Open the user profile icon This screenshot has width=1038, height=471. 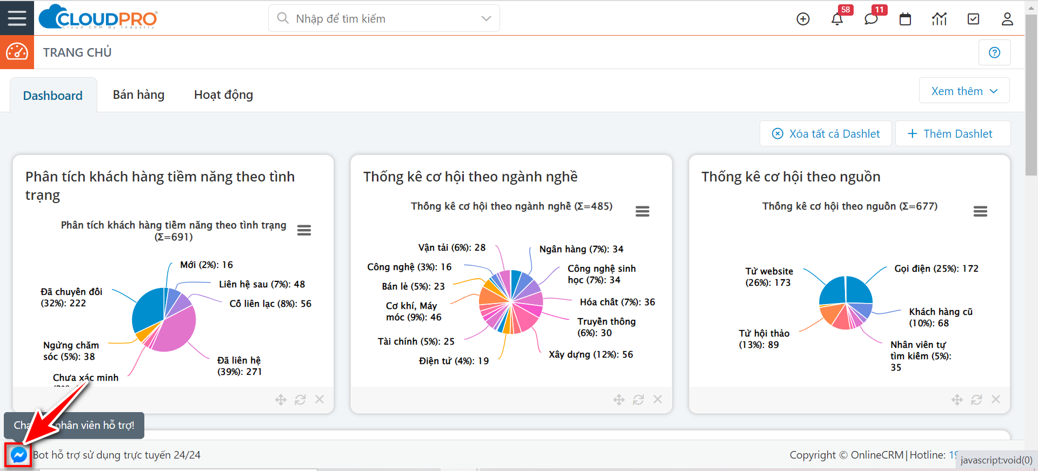pyautogui.click(x=1007, y=19)
